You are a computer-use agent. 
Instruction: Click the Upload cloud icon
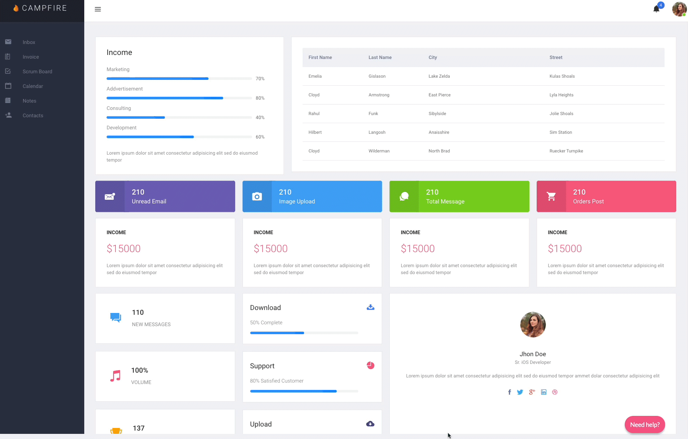(x=370, y=424)
